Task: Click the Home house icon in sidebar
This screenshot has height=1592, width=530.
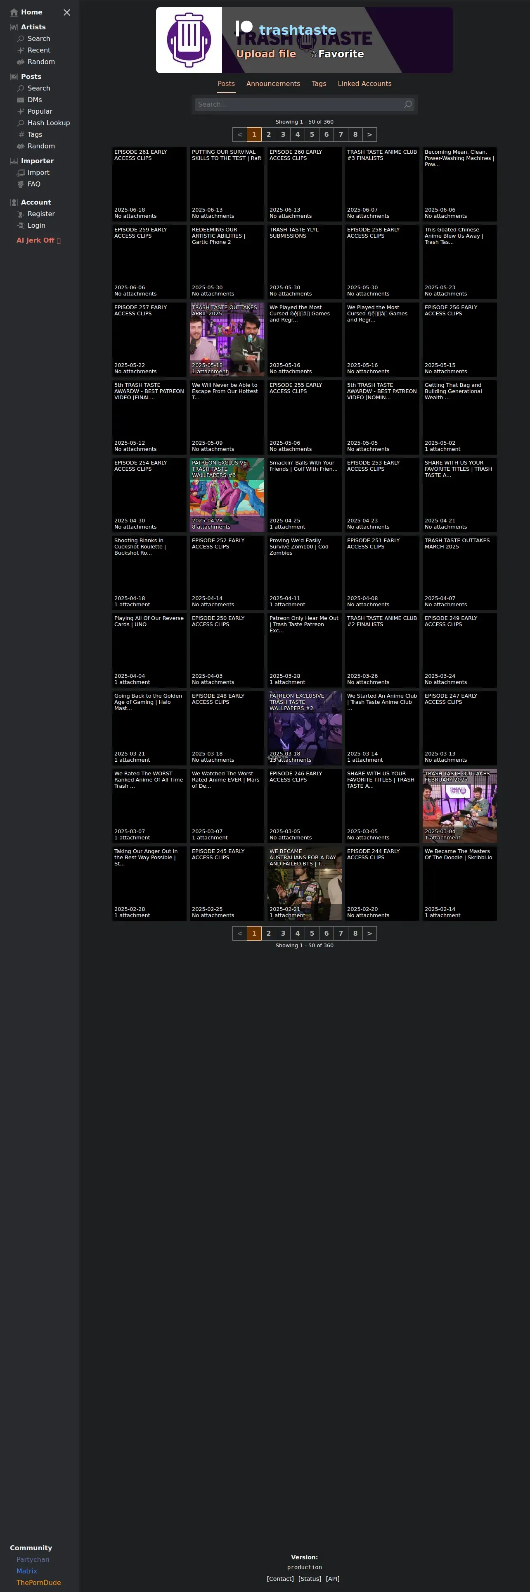Action: pos(14,12)
